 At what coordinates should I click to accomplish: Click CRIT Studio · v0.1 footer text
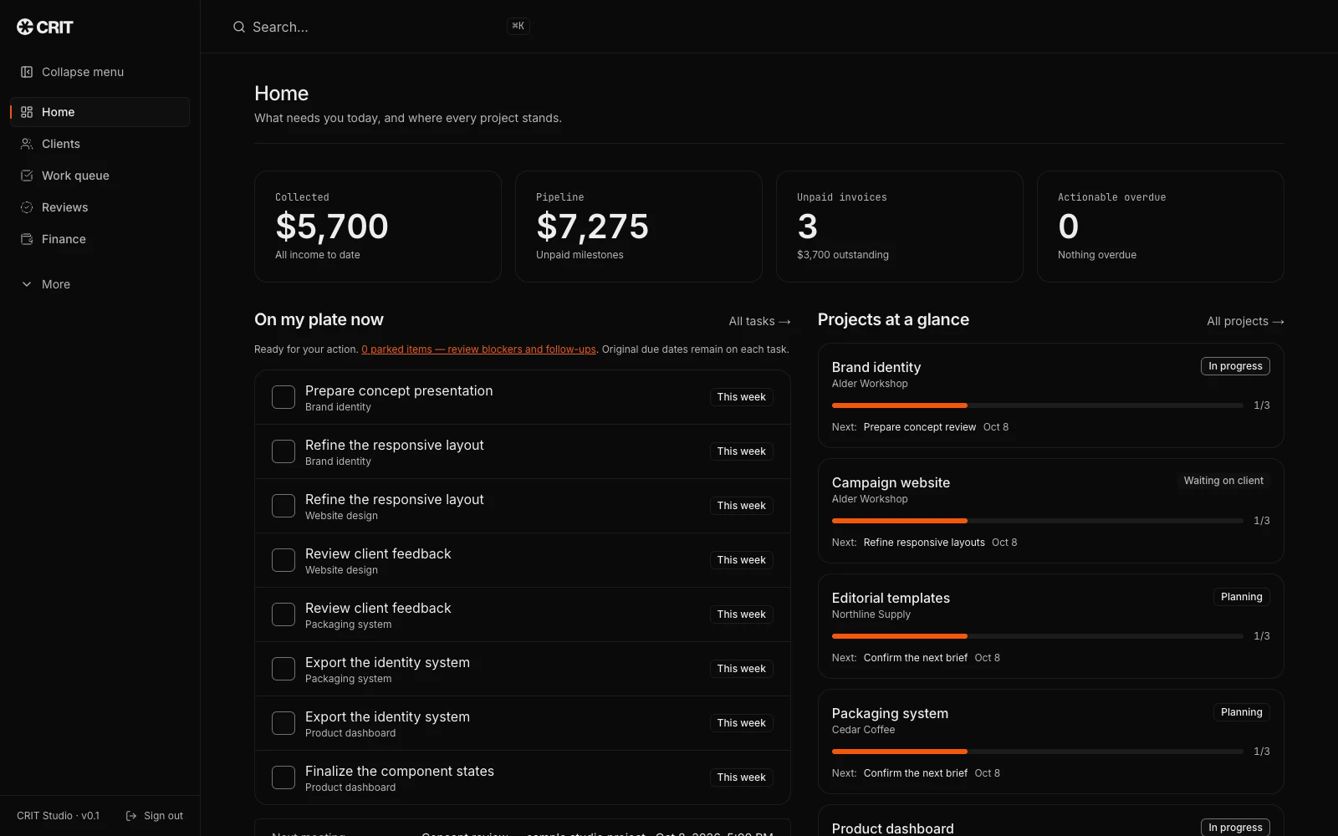coord(58,816)
